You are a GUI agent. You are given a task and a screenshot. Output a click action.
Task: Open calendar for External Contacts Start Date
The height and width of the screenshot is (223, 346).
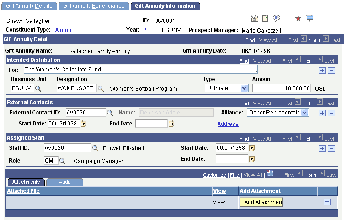[83, 124]
